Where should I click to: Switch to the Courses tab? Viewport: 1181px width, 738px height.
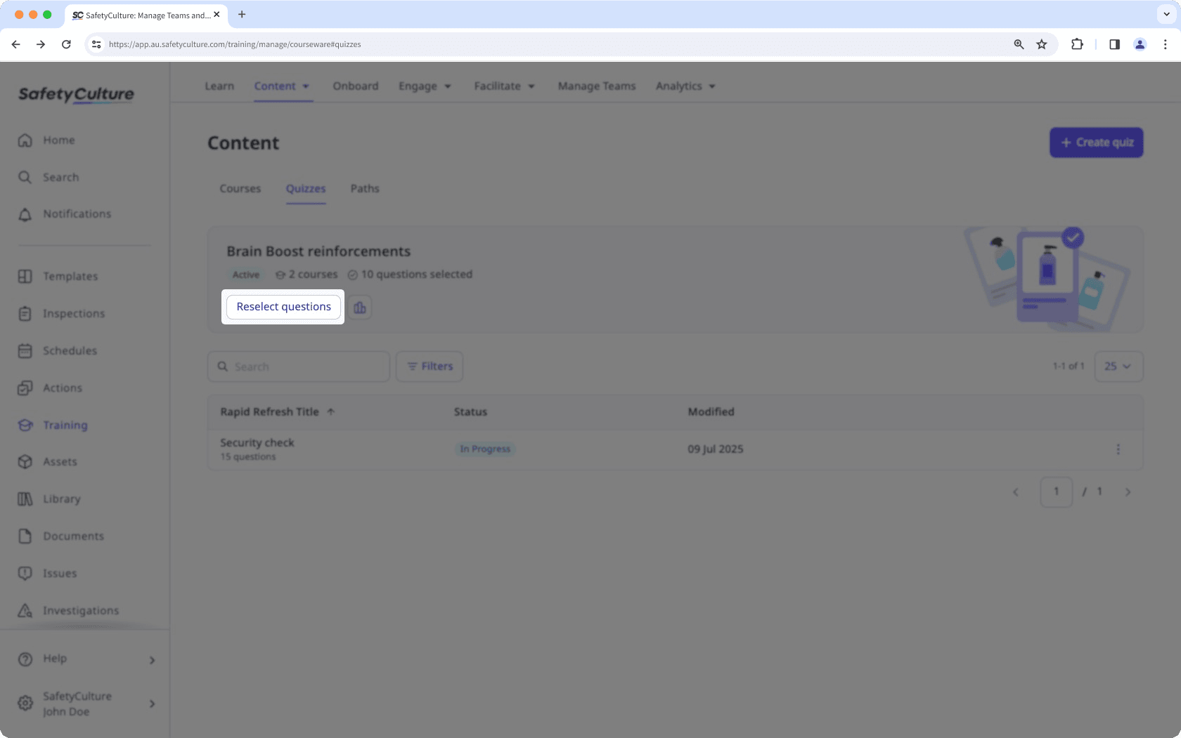[x=240, y=189]
